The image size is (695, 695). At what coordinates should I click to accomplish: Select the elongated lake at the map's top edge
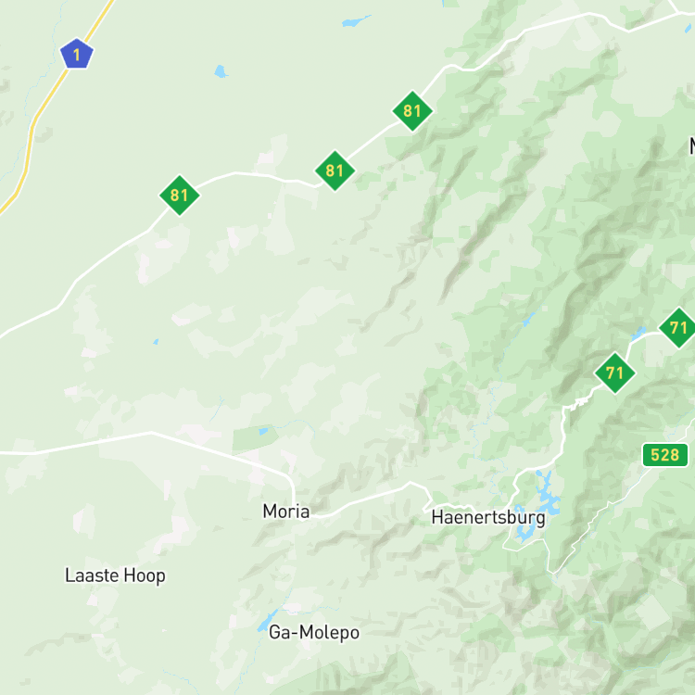tap(356, 20)
